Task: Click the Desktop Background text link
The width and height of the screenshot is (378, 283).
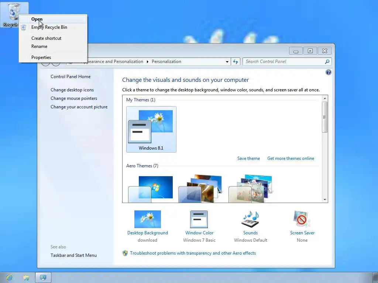Action: (148, 233)
